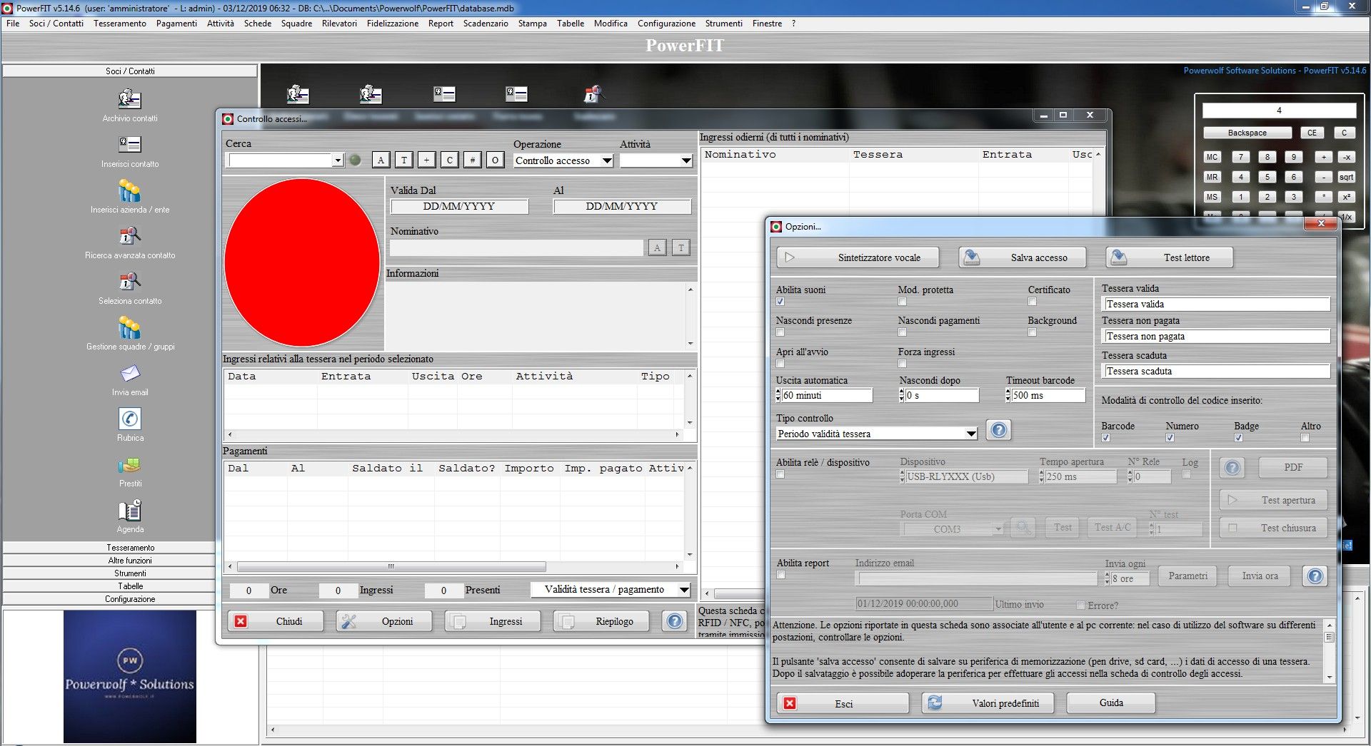Toggle Abilita suoni checkbox

pyautogui.click(x=780, y=302)
